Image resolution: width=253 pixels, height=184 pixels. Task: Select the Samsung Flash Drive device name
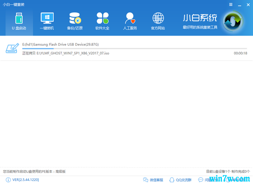point(60,44)
